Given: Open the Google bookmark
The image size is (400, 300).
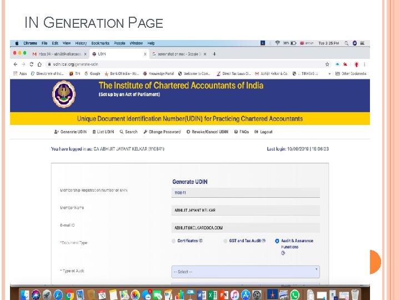Looking at the screenshot, I should click(92, 73).
